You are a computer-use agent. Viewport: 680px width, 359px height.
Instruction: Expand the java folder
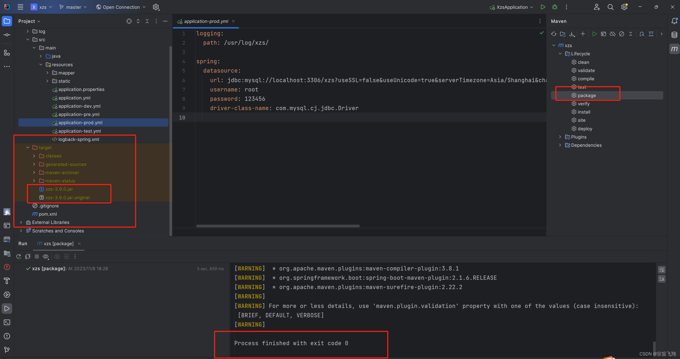point(41,56)
